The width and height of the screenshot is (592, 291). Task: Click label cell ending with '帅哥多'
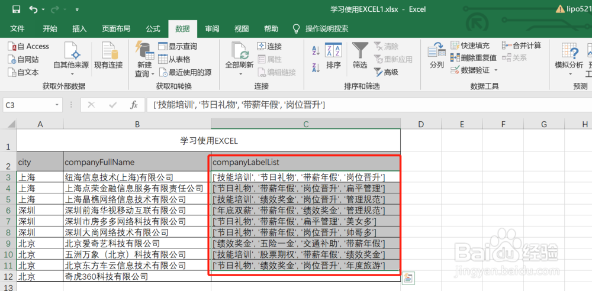[306, 232]
